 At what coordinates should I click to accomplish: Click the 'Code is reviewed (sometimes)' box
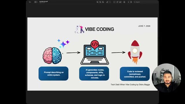(x=135, y=74)
